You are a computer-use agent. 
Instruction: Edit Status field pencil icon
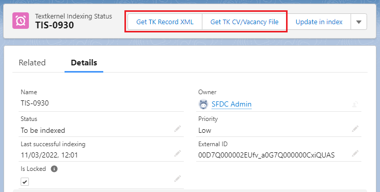(x=178, y=129)
